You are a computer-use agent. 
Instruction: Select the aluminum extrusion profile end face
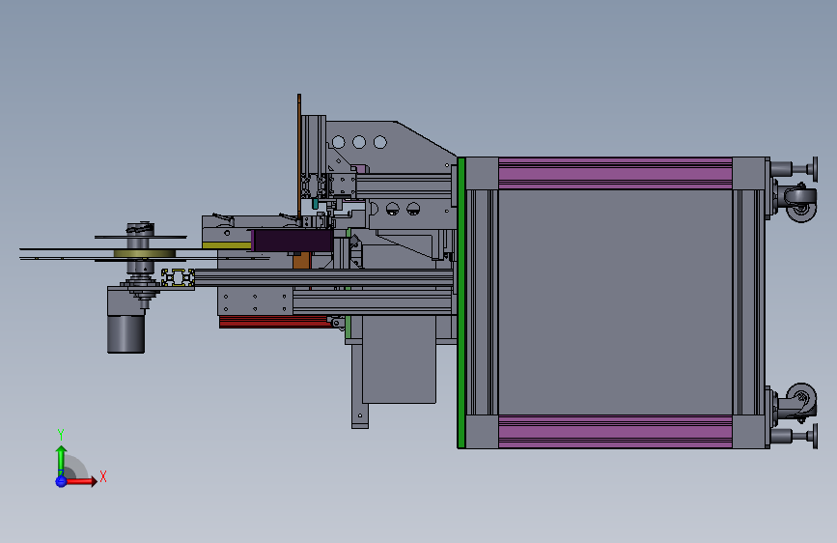coord(178,278)
